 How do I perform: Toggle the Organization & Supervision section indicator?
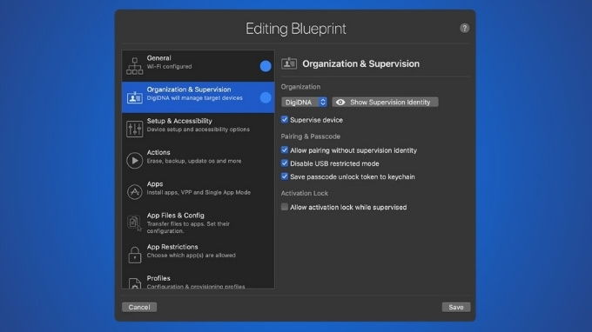point(266,97)
